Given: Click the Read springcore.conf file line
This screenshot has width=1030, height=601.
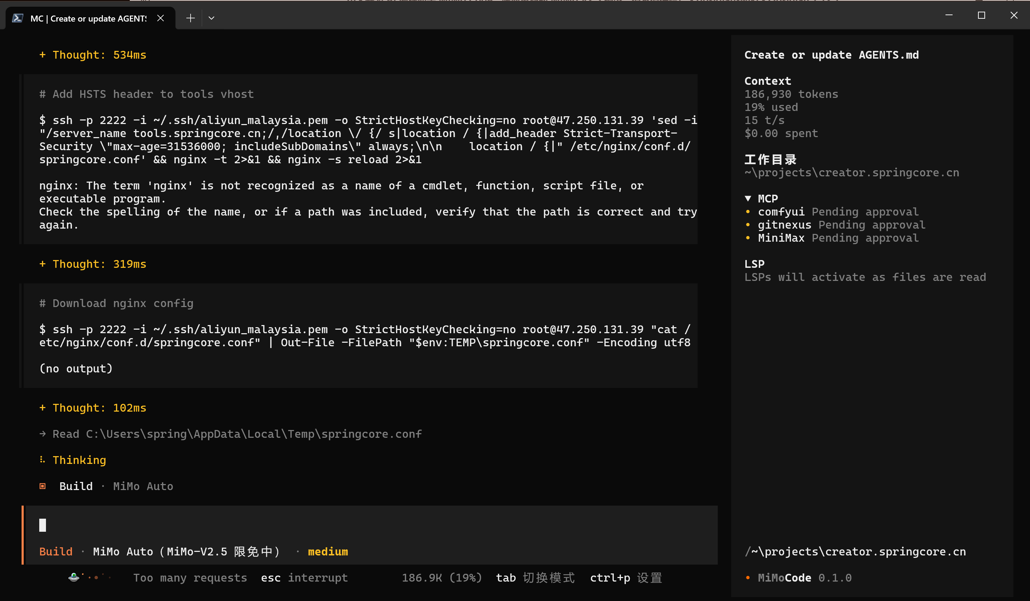Looking at the screenshot, I should coord(231,434).
